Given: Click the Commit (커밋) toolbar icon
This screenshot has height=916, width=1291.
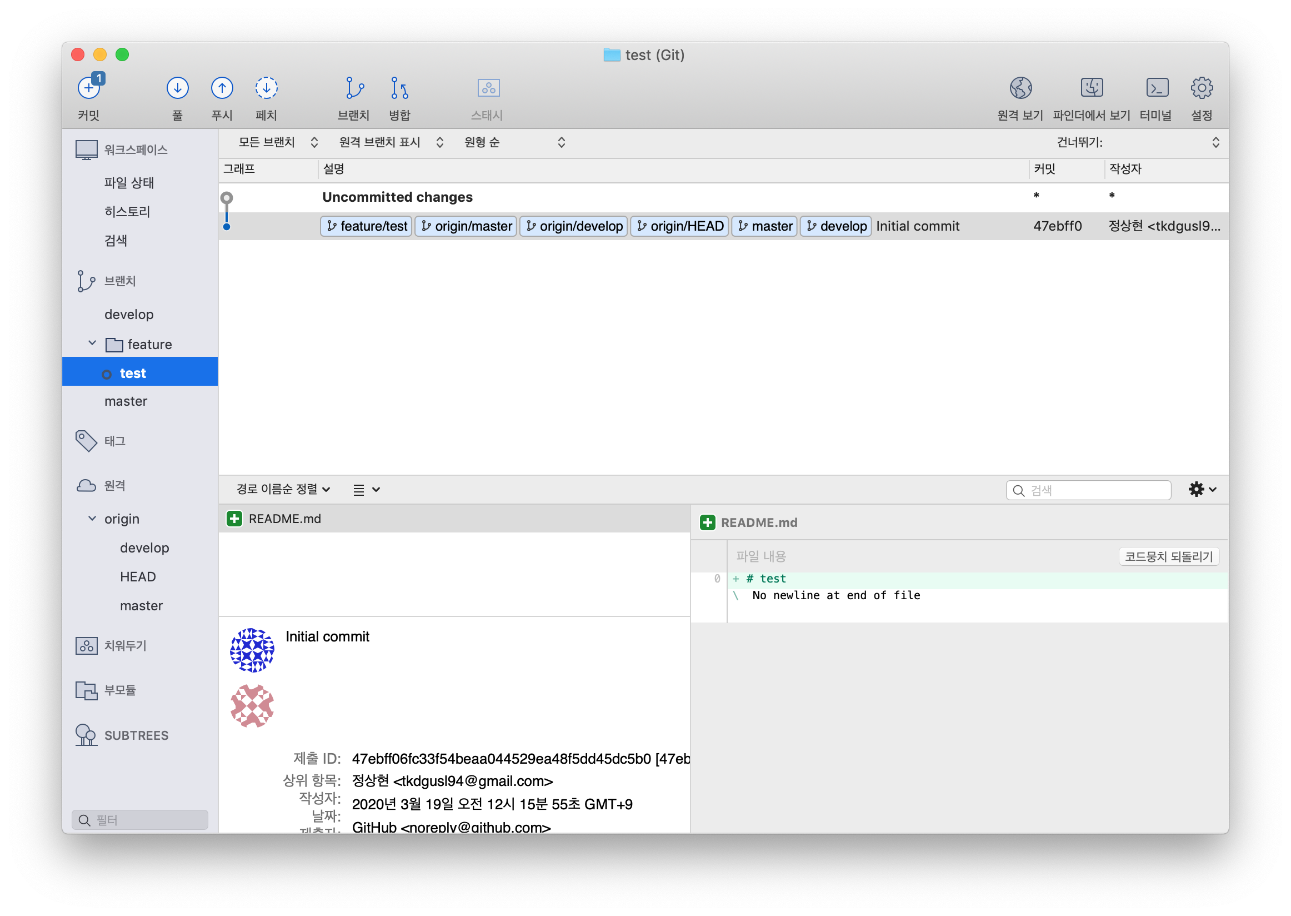Looking at the screenshot, I should pyautogui.click(x=88, y=88).
